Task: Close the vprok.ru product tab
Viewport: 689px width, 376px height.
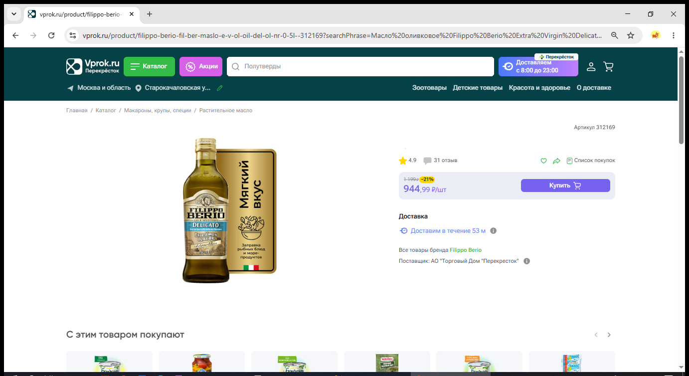Action: pyautogui.click(x=132, y=14)
